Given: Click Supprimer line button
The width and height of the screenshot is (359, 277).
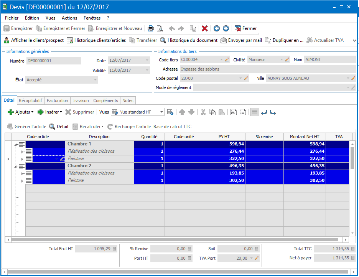Looking at the screenshot, I should click(80, 112).
